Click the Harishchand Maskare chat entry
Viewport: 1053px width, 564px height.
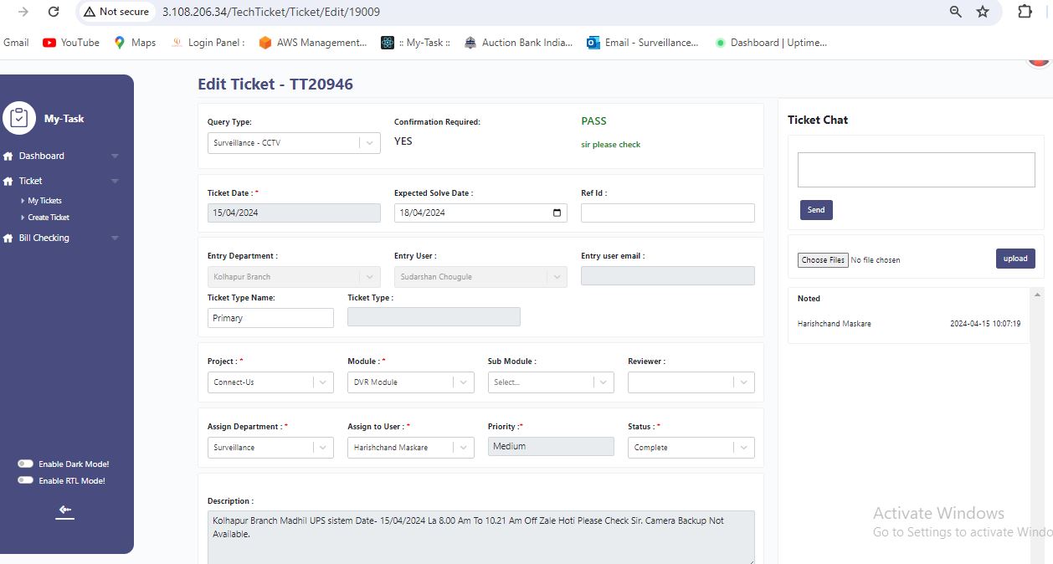point(835,324)
